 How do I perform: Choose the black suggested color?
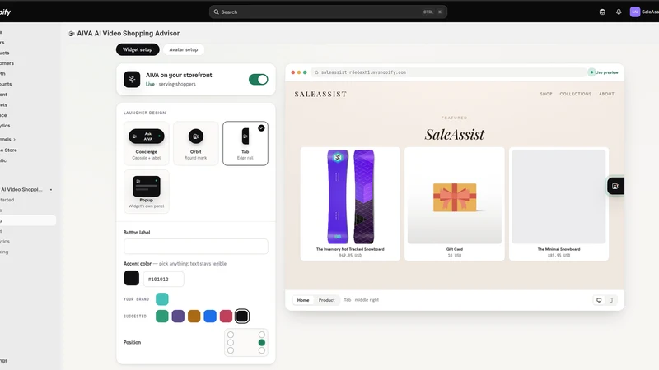(242, 316)
